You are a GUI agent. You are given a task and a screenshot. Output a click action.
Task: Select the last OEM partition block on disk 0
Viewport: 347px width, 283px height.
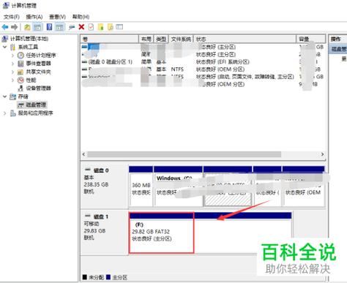click(303, 186)
